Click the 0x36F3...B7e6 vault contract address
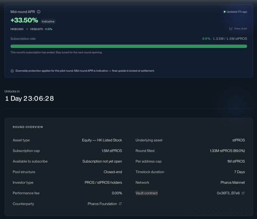 (228, 193)
